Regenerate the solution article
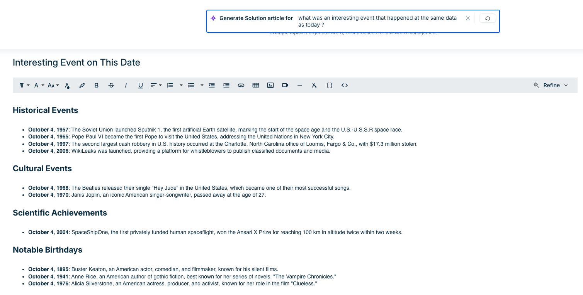583x295 pixels. point(488,18)
